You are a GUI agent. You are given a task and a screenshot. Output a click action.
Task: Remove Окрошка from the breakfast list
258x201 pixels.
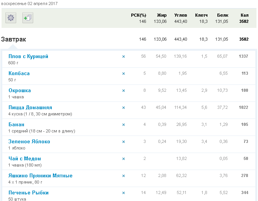[x=124, y=91]
